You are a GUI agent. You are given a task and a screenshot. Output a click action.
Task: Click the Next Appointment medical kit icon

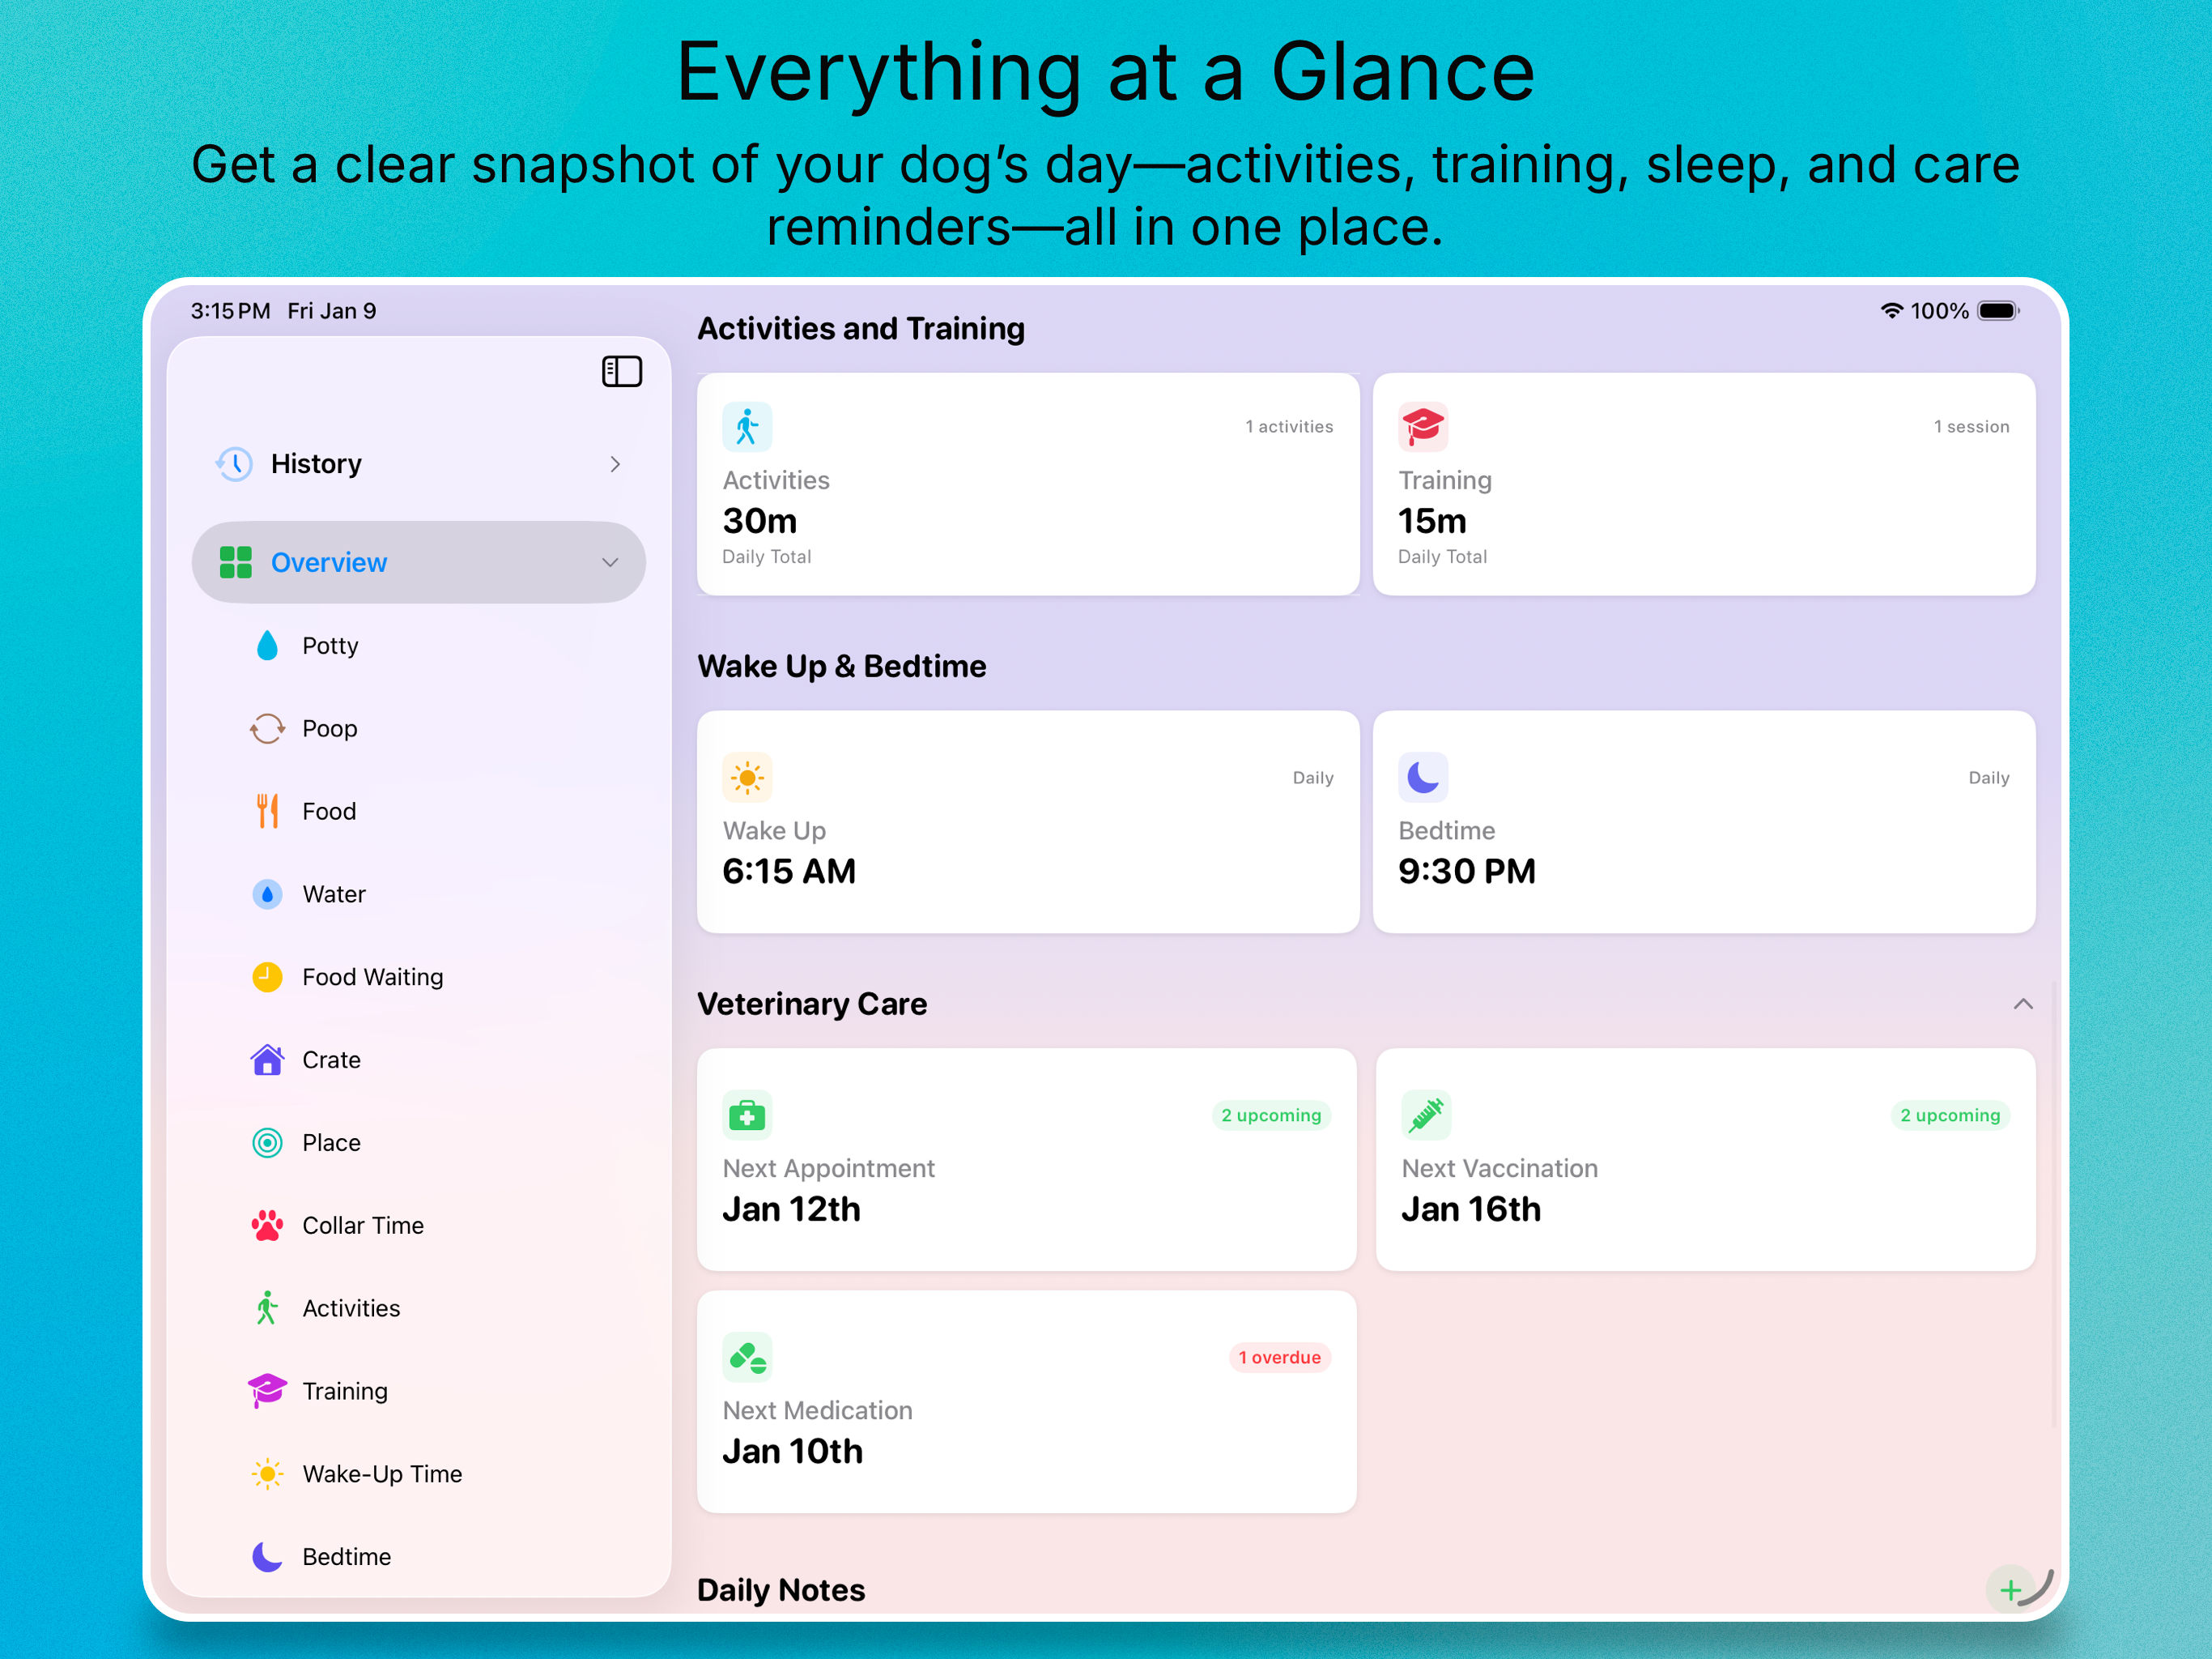(x=747, y=1115)
